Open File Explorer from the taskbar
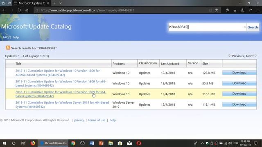 click(111, 143)
